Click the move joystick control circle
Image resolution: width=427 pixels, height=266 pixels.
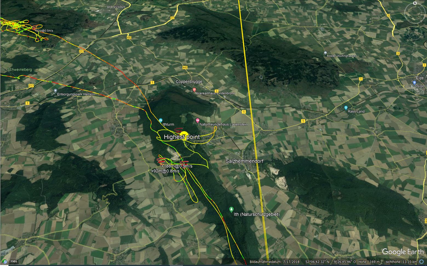415,33
